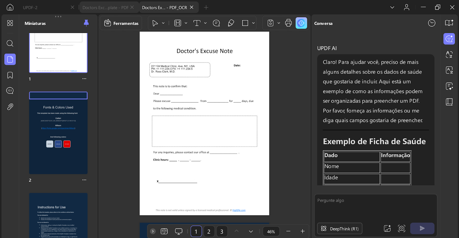
Task: Select the page thumbnails sidebar icon
Action: pos(10,59)
